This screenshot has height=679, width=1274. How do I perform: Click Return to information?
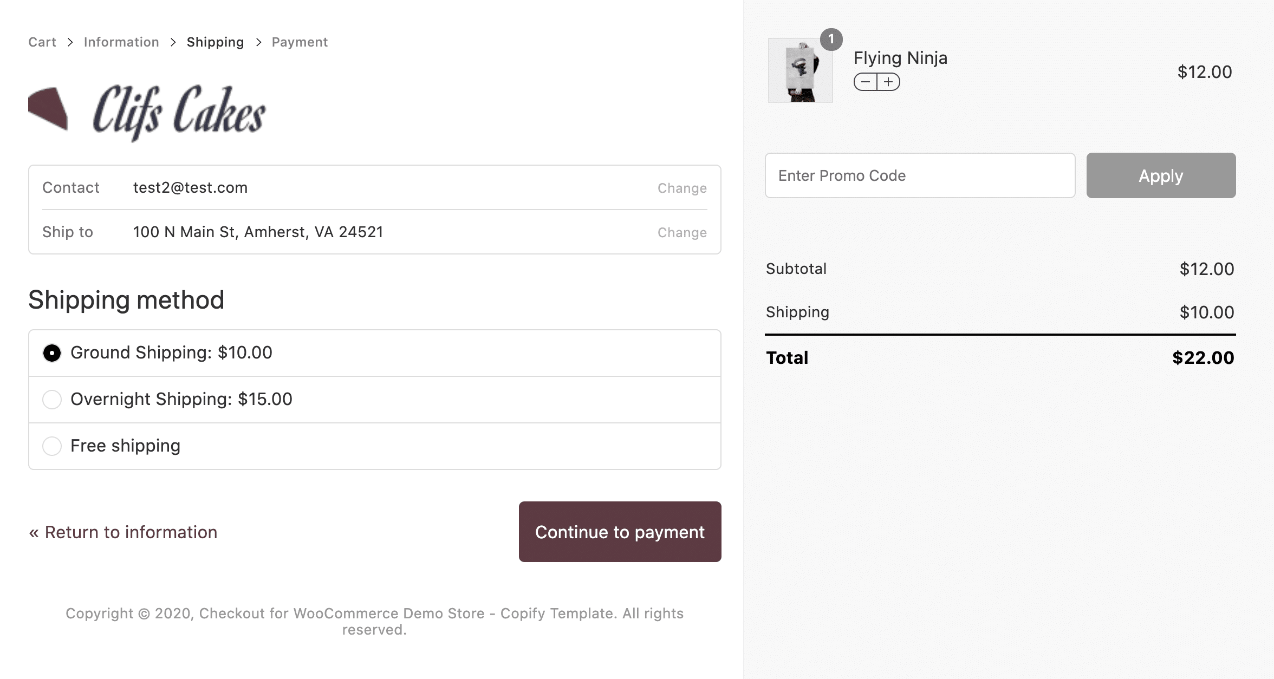(x=123, y=532)
